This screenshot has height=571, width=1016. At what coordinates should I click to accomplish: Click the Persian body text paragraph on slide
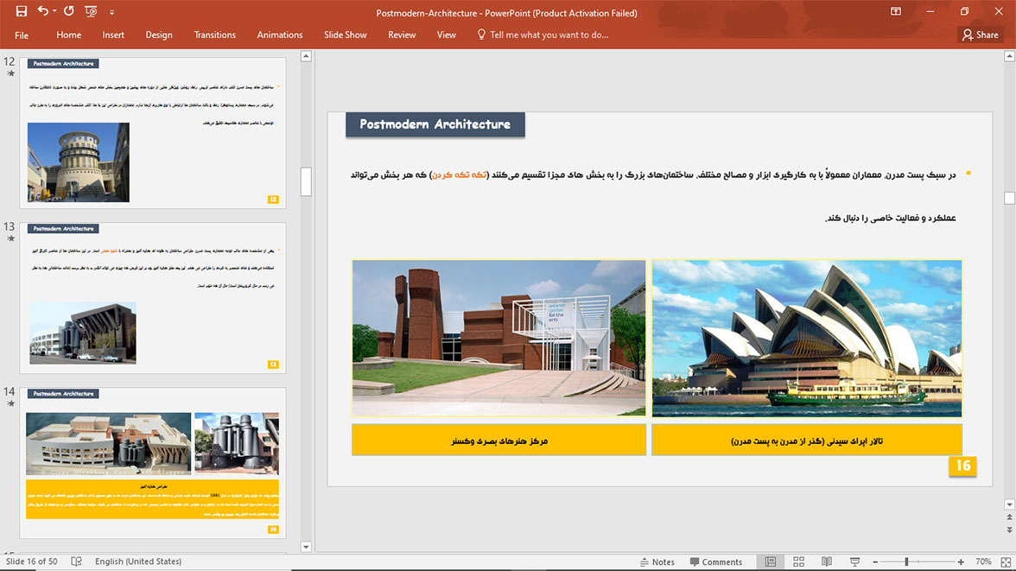coord(653,196)
